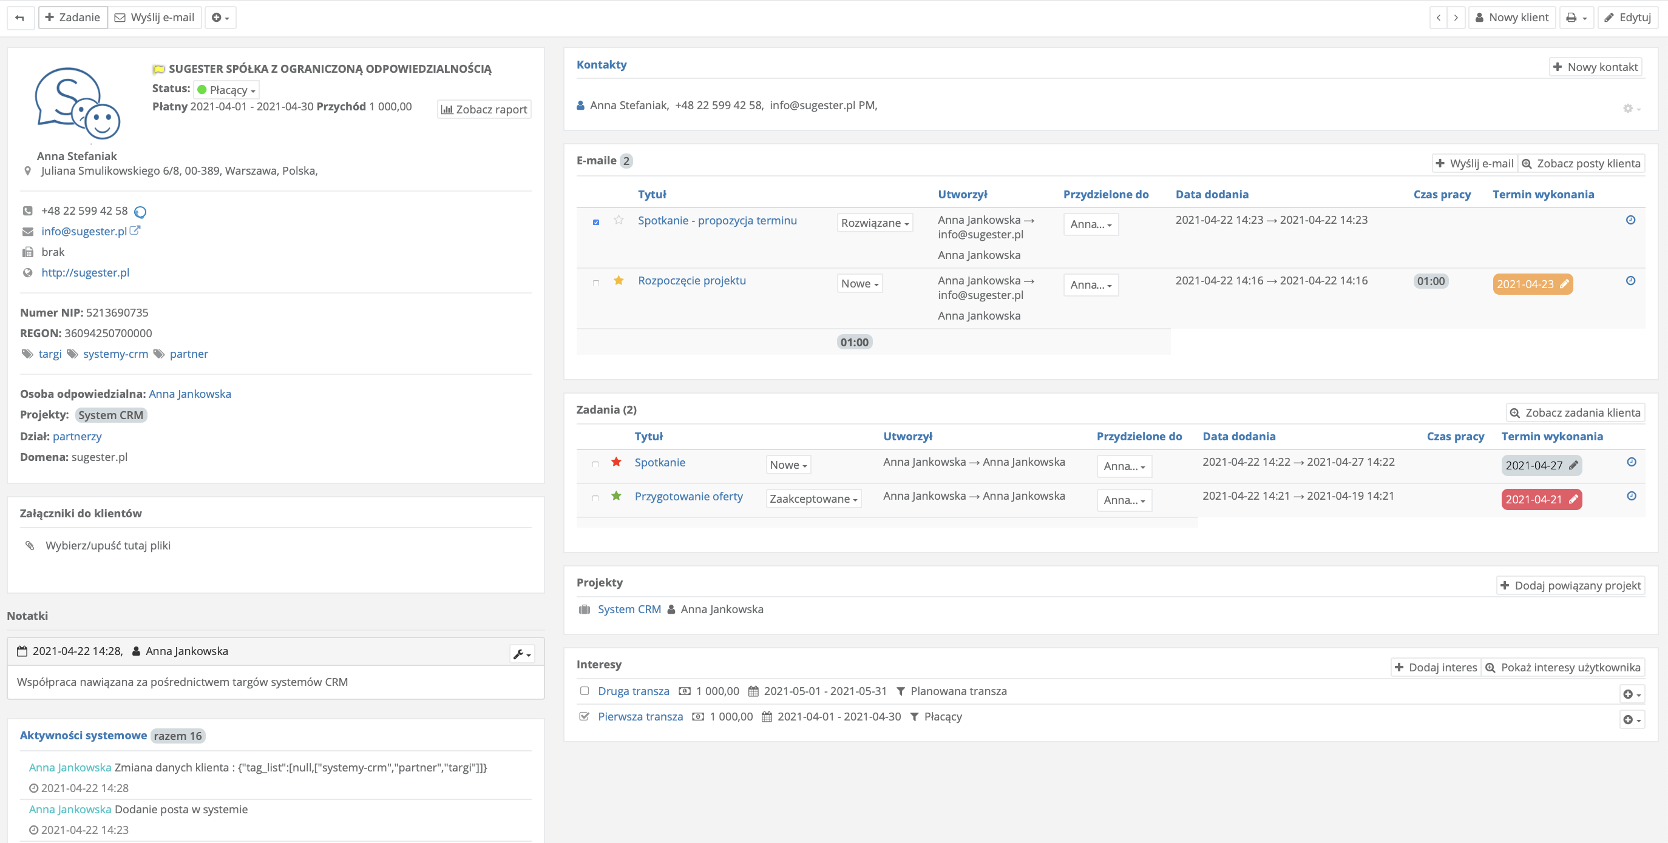The image size is (1668, 843).
Task: Expand the Rozwiązane status dropdown
Action: [874, 223]
